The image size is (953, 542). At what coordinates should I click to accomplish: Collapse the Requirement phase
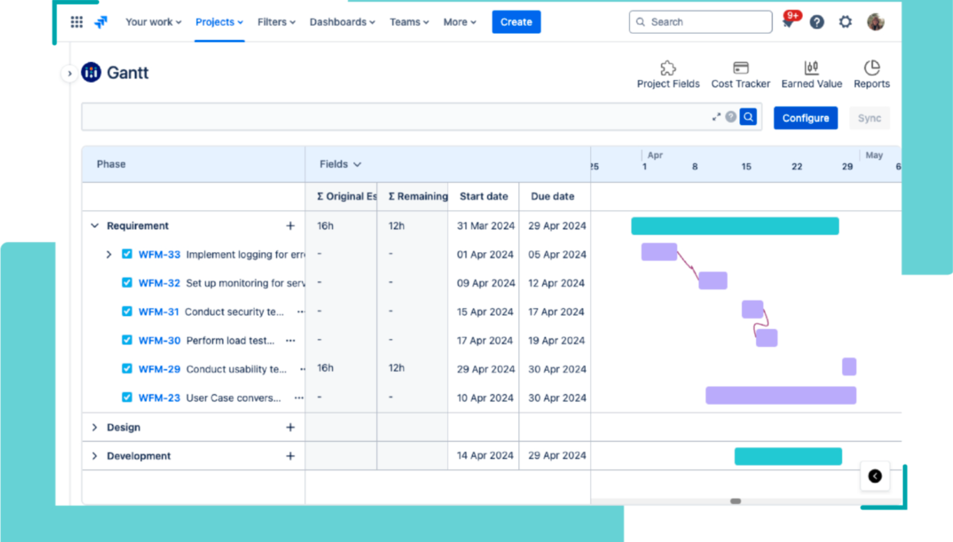[95, 226]
